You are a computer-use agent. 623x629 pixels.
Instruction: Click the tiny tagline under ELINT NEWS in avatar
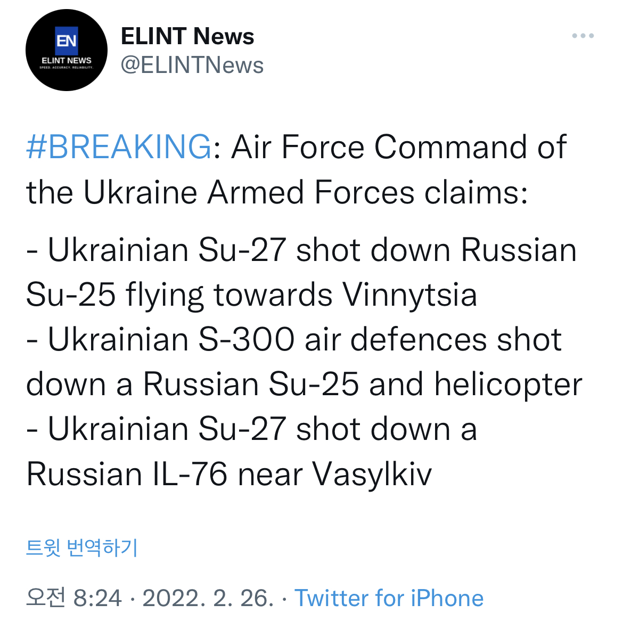[x=67, y=68]
